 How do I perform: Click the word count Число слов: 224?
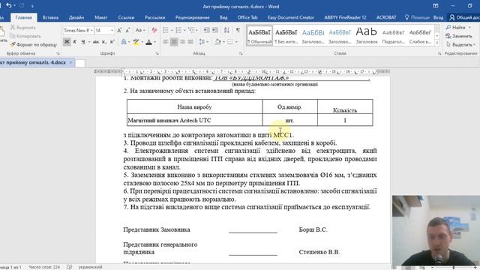[44, 267]
